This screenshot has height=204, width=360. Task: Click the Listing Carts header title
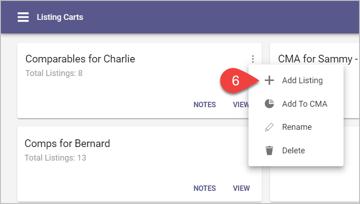click(x=60, y=17)
